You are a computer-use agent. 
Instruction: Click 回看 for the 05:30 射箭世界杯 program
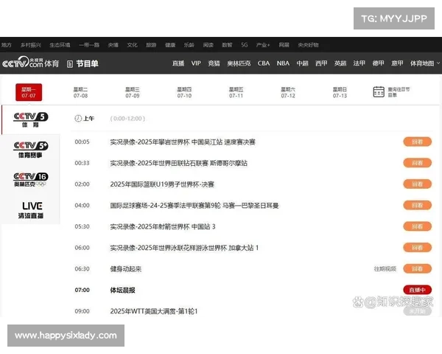tap(417, 226)
